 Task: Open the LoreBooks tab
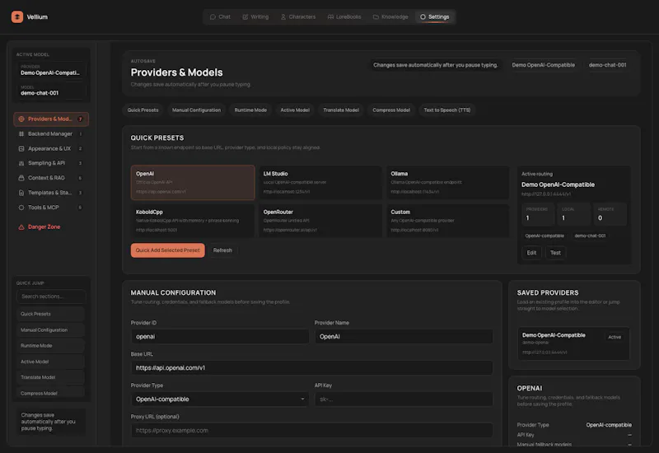(x=344, y=16)
